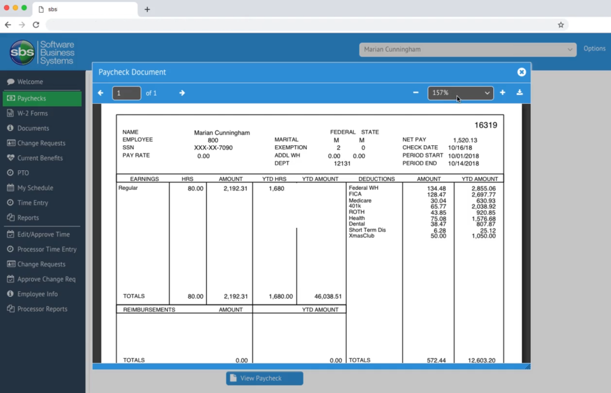This screenshot has width=611, height=393.
Task: Bookmark this page using the star icon
Action: pos(561,24)
